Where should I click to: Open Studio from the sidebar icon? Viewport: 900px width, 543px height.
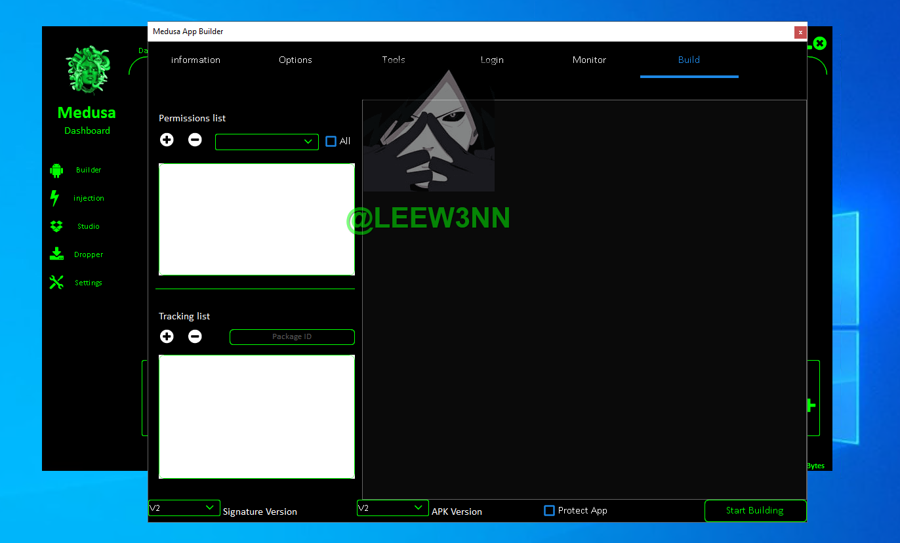click(x=56, y=226)
